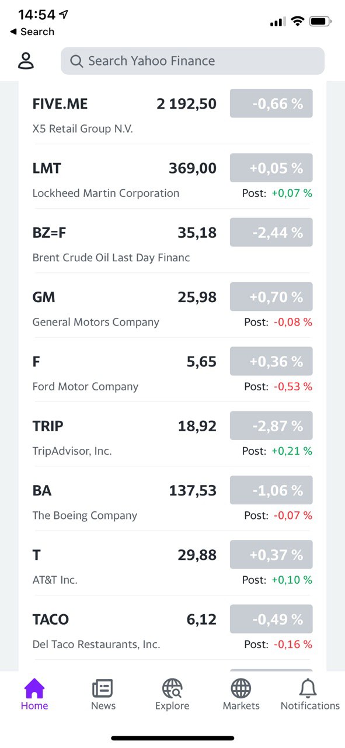This screenshot has height=748, width=345.
Task: Open Ford Motor Company quote row
Action: (x=172, y=373)
